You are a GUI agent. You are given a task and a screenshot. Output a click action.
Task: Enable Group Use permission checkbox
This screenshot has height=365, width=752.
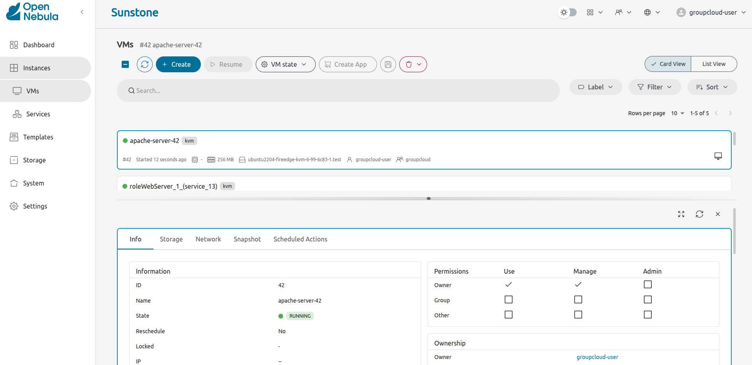click(x=508, y=299)
